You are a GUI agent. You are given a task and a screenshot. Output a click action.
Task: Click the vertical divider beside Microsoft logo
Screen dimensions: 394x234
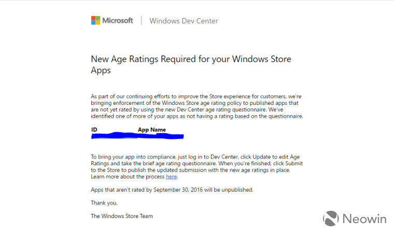141,21
